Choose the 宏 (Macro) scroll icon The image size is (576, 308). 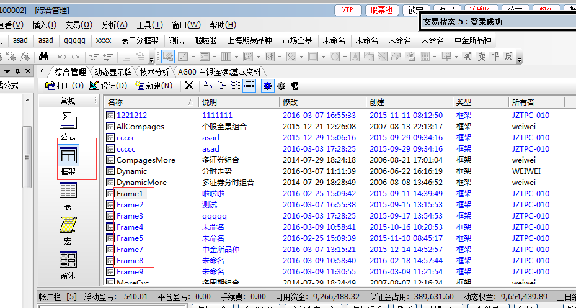click(x=68, y=225)
